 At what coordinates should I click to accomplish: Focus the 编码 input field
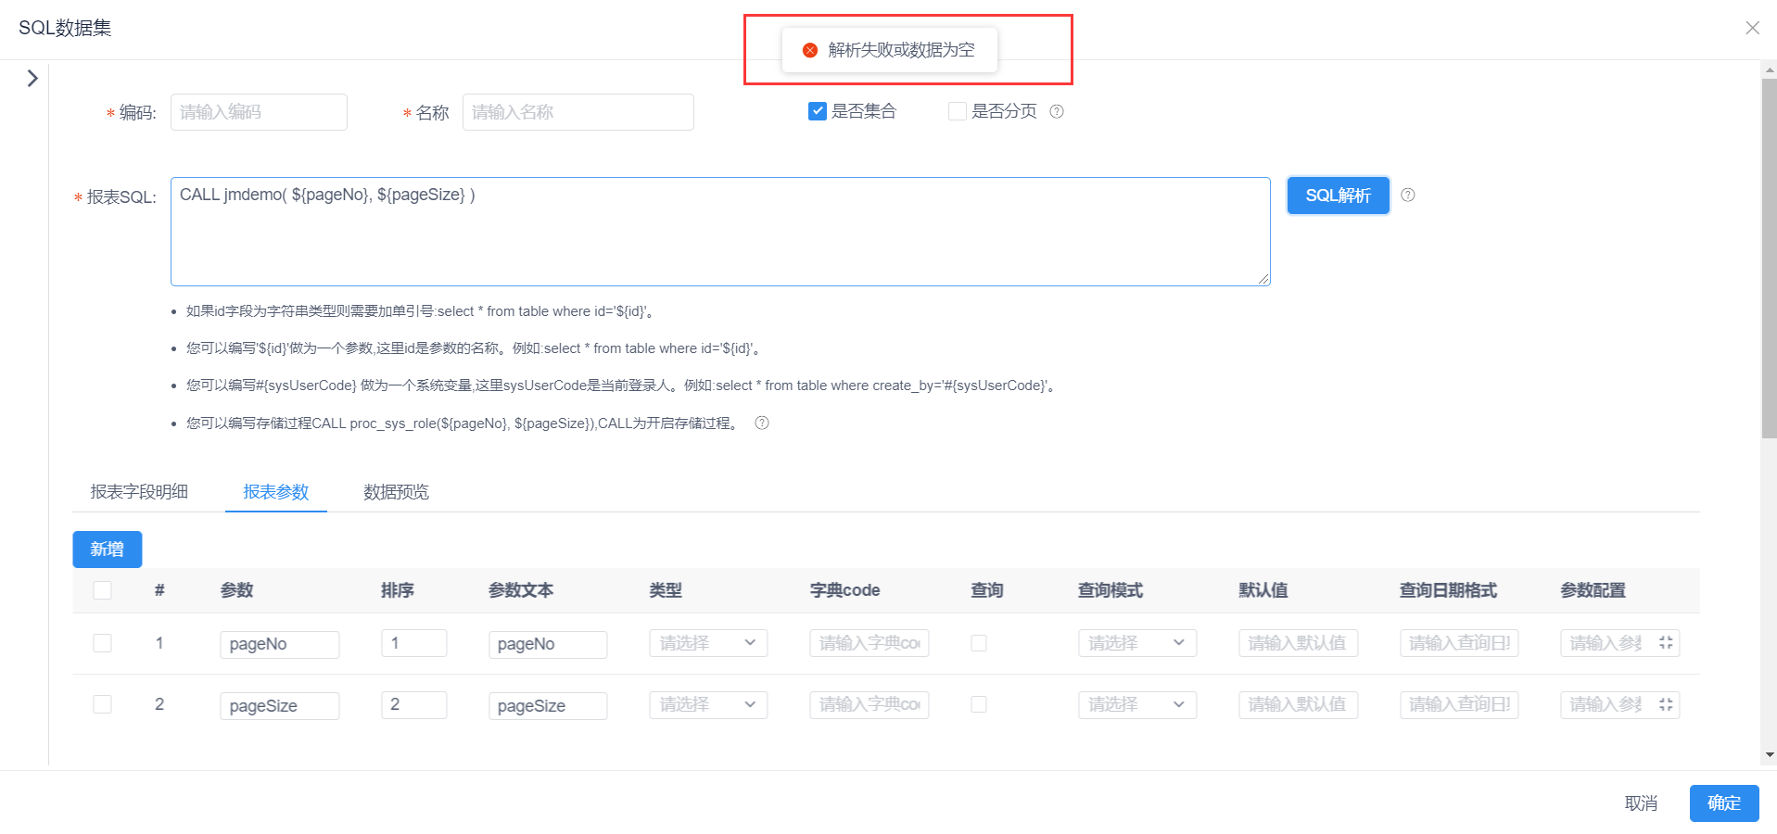[x=259, y=112]
